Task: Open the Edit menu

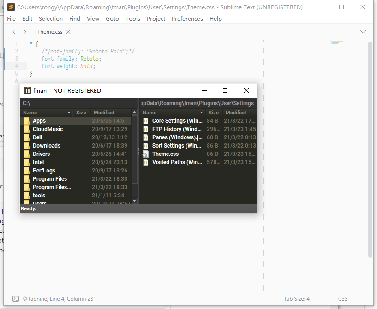Action: click(27, 19)
